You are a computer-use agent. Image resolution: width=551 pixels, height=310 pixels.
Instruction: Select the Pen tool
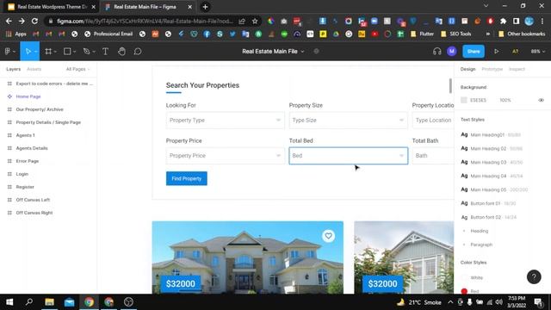coord(86,52)
